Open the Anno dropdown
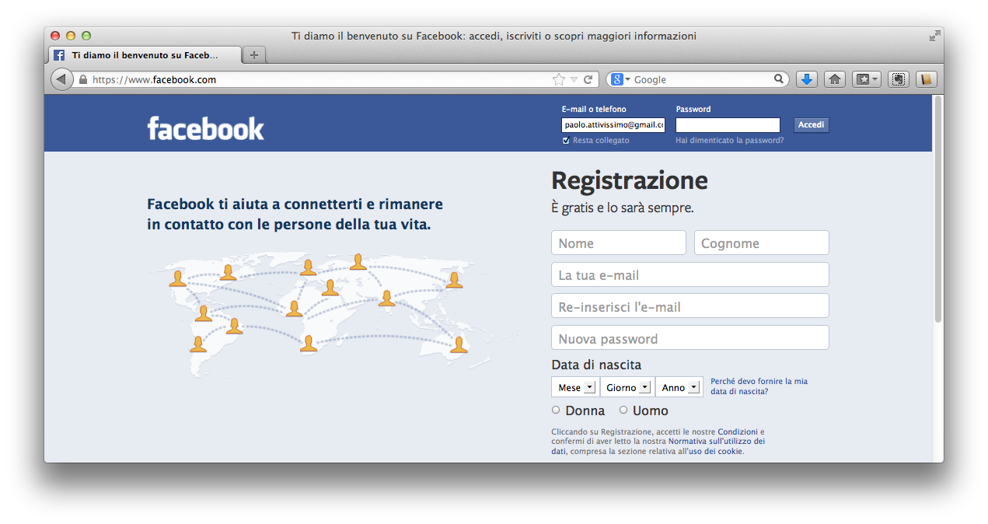The width and height of the screenshot is (988, 524). click(679, 387)
